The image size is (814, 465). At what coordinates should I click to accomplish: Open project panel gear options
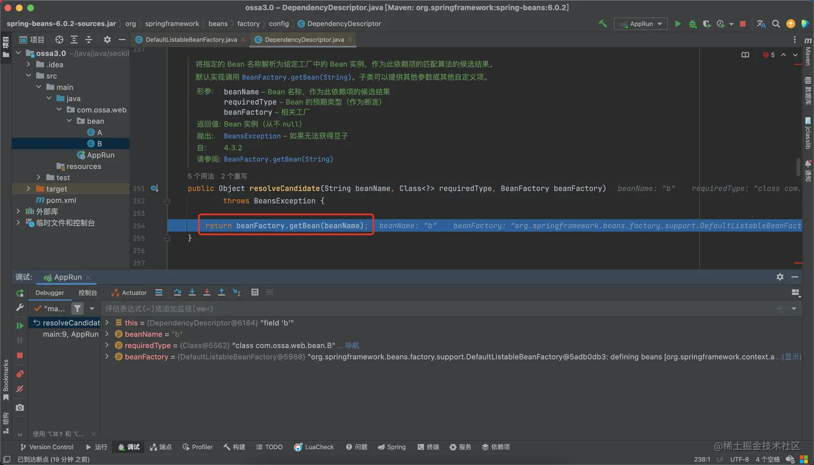107,39
